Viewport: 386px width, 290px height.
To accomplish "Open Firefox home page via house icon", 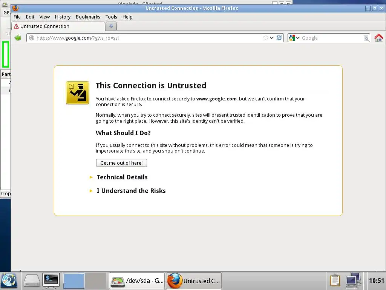I will [378, 38].
